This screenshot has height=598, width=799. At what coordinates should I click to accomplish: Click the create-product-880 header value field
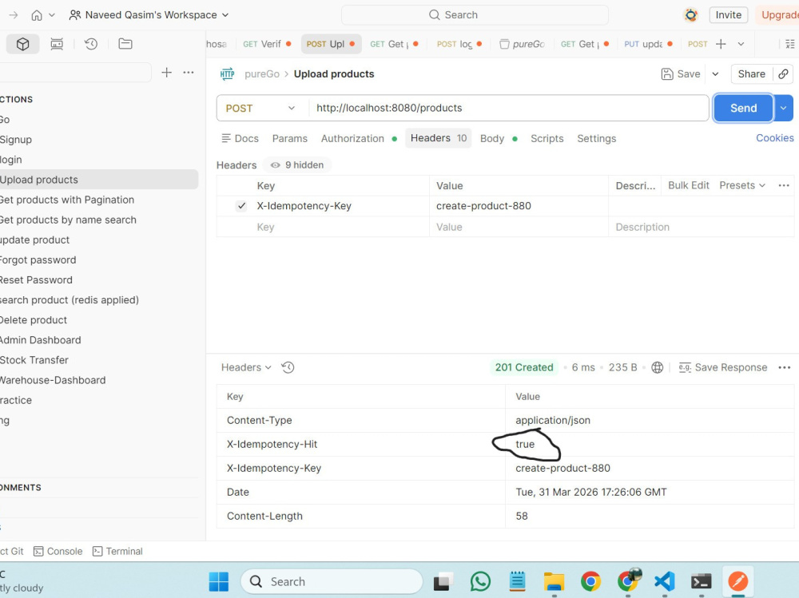click(519, 206)
